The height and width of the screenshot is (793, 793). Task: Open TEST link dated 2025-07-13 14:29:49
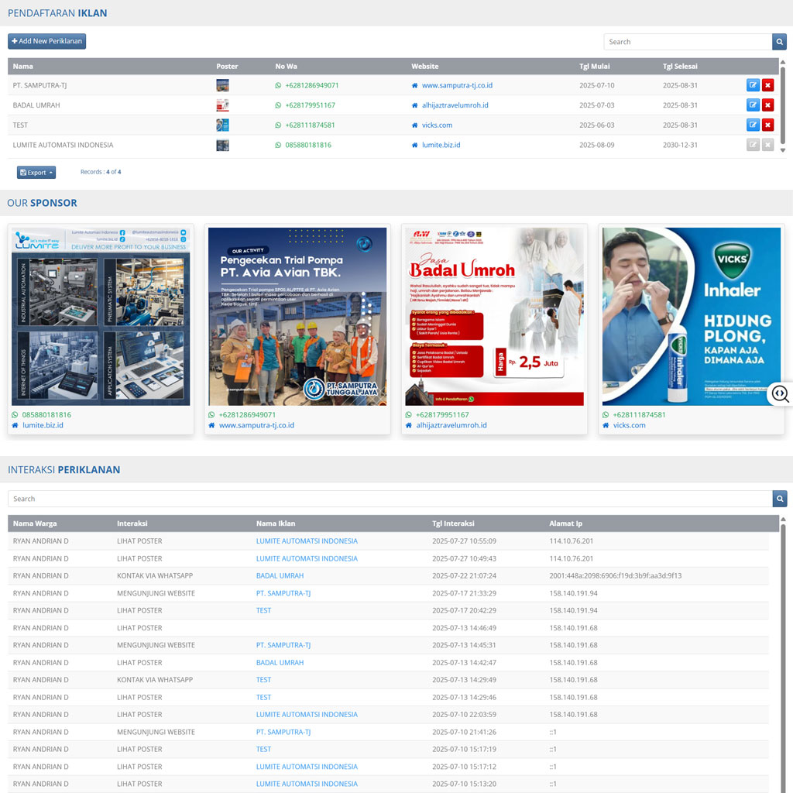263,680
